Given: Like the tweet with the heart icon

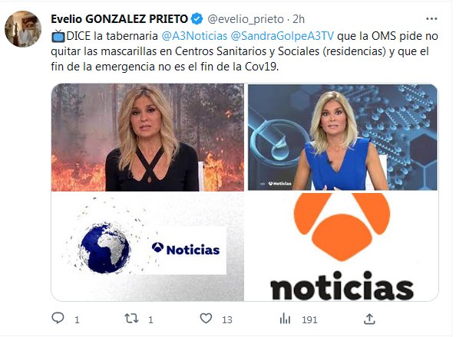Looking at the screenshot, I should 206,319.
